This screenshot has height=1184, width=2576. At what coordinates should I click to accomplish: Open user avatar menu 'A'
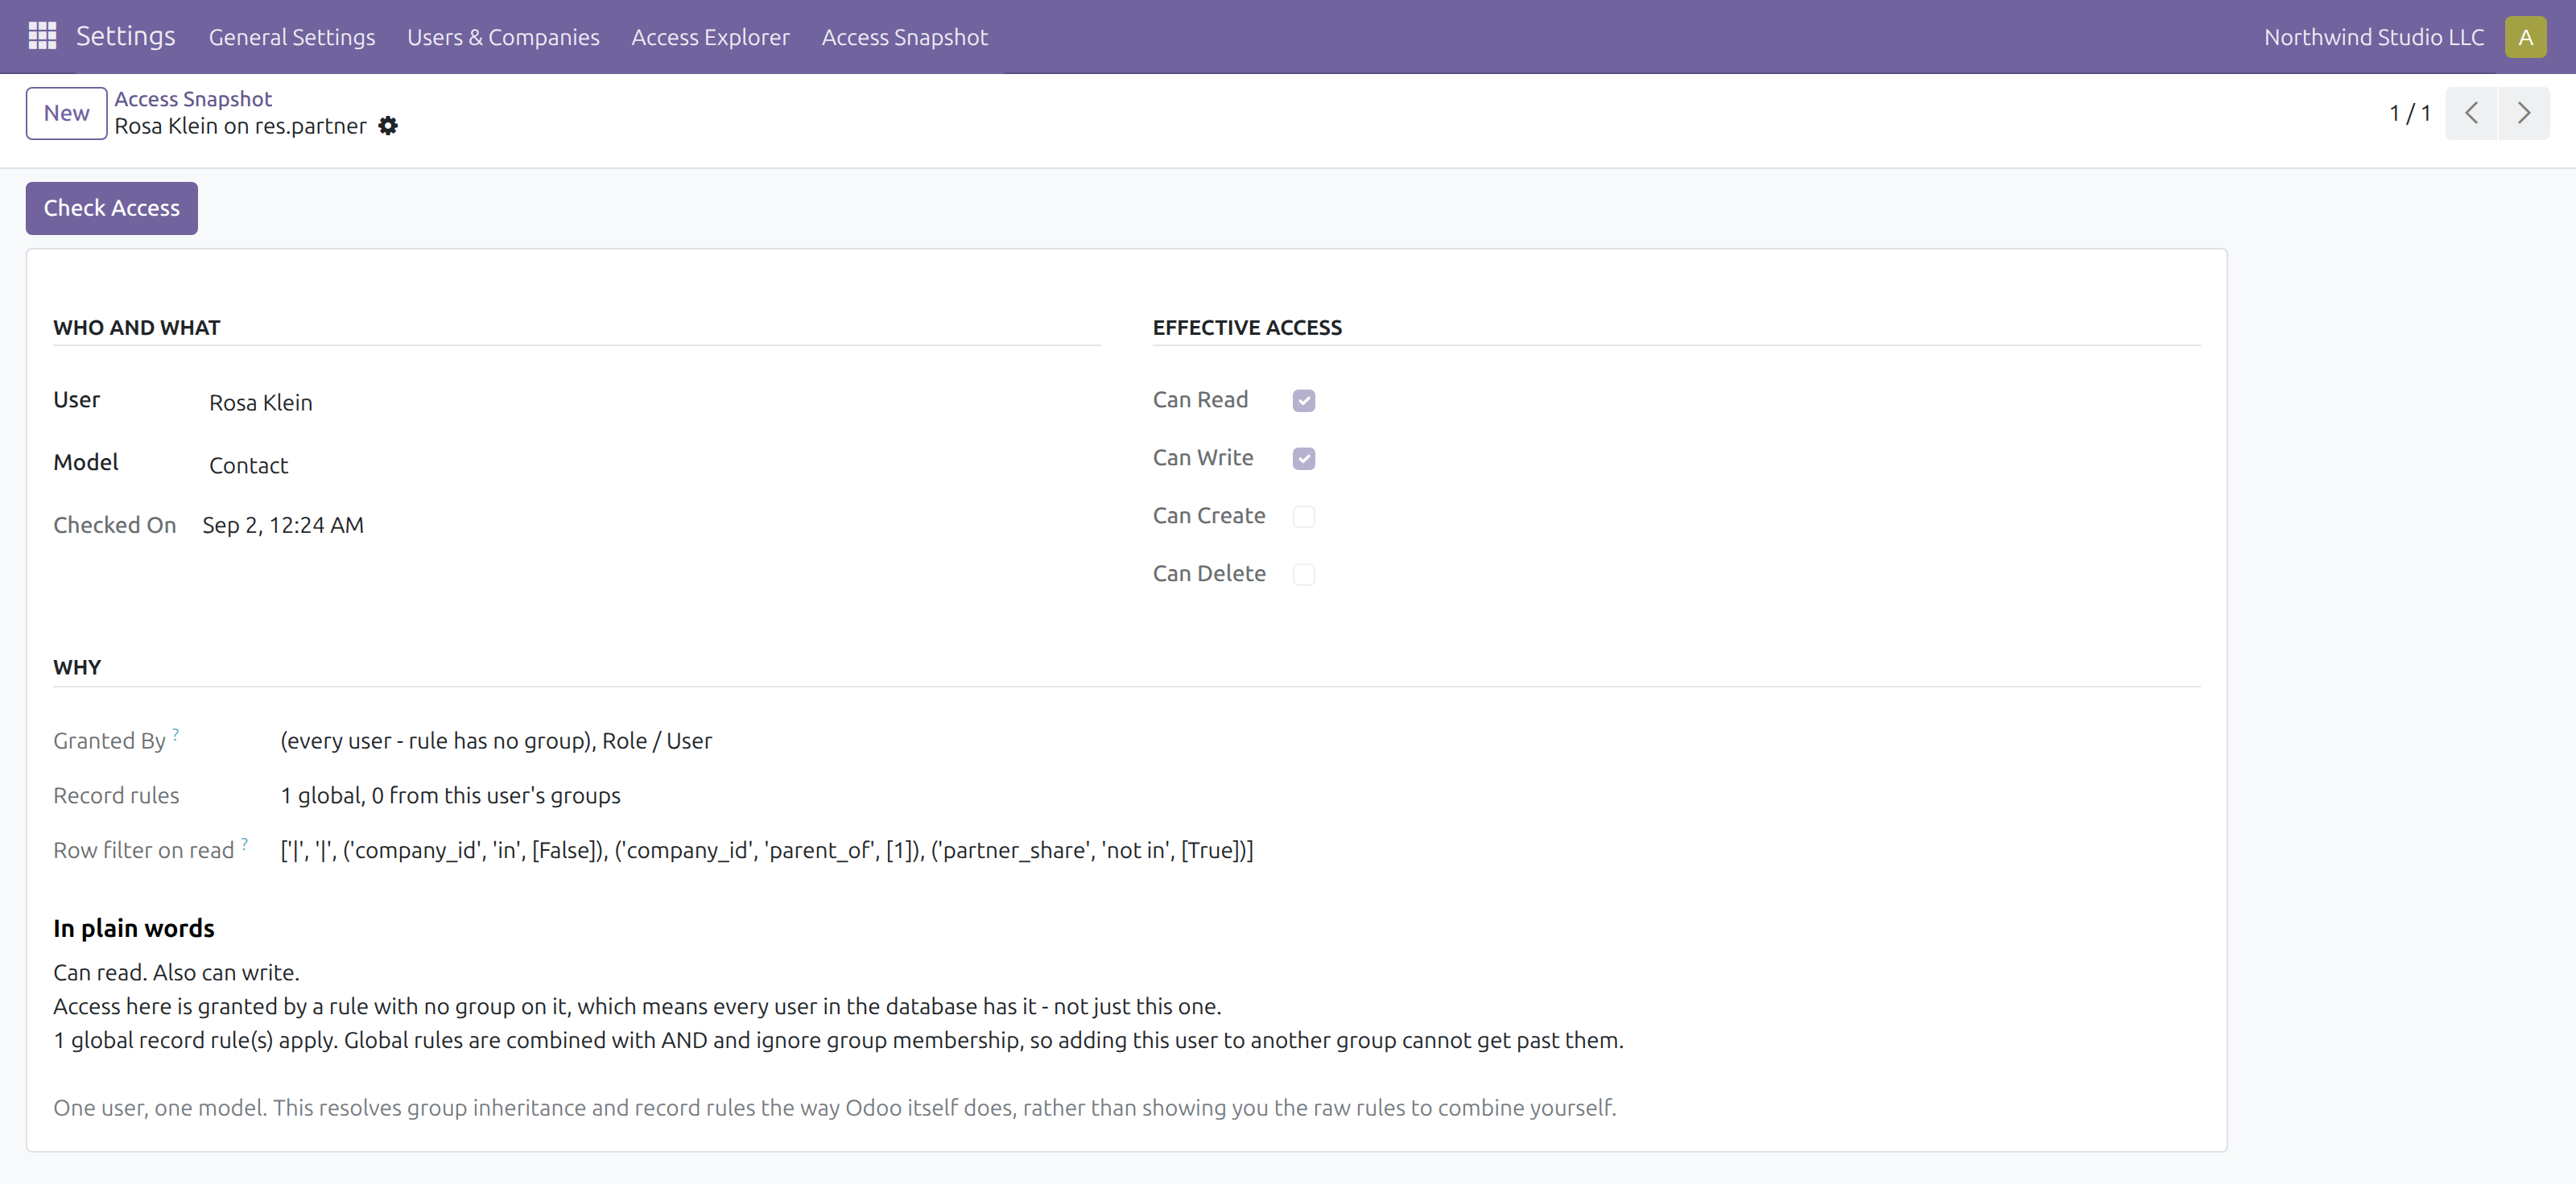pos(2525,37)
